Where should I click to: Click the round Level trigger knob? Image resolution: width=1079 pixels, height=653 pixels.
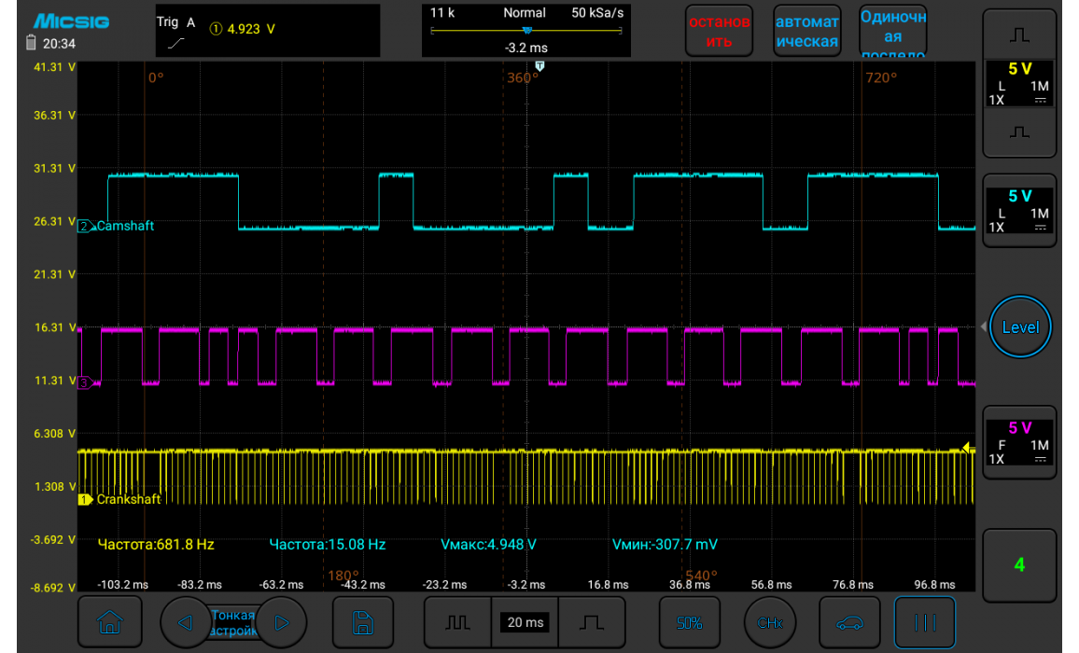tap(1019, 327)
